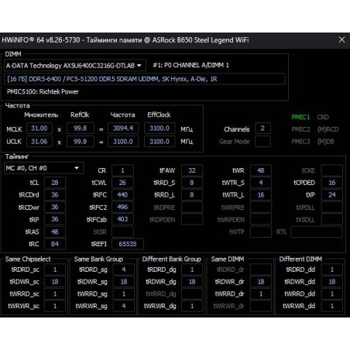Click the tWRWR_dg value field

[x=192, y=306]
